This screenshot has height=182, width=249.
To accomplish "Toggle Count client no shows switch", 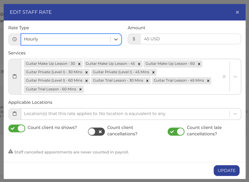I will click(x=17, y=128).
